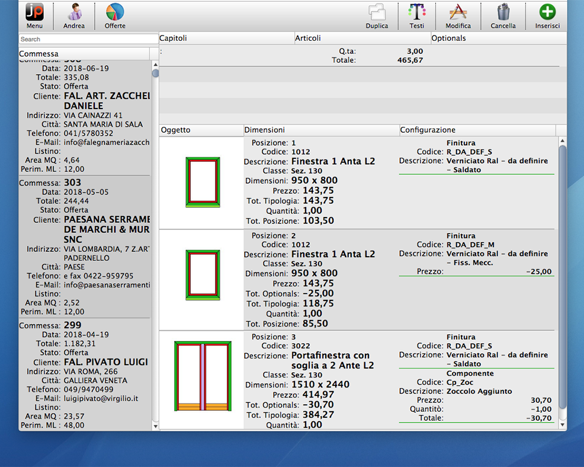The image size is (584, 467).
Task: Select commessa 303 Paesana Serramenti entry
Action: [85, 246]
